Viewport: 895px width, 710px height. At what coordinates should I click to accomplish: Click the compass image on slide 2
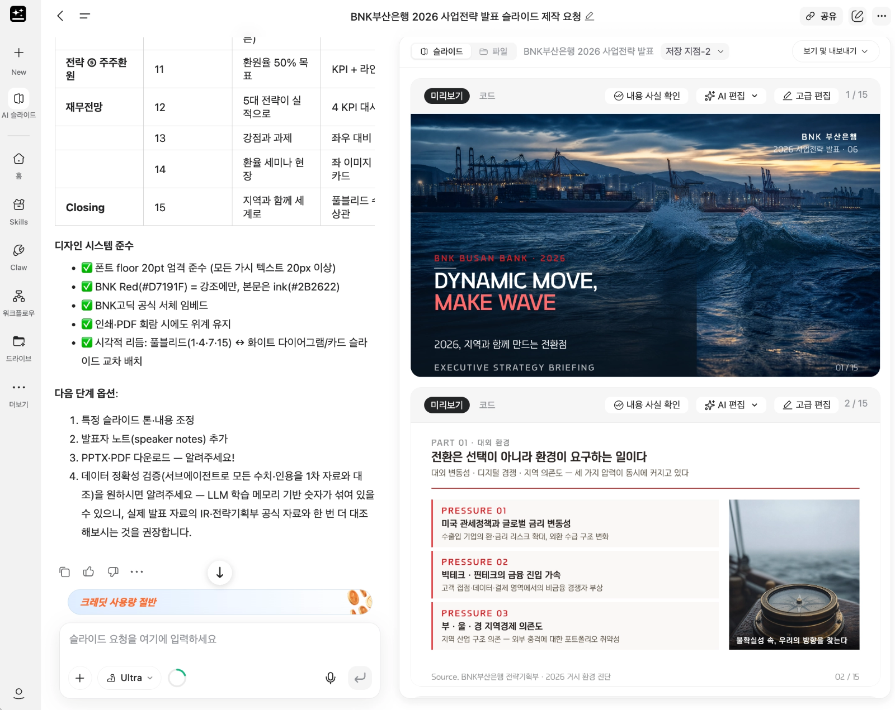point(794,574)
